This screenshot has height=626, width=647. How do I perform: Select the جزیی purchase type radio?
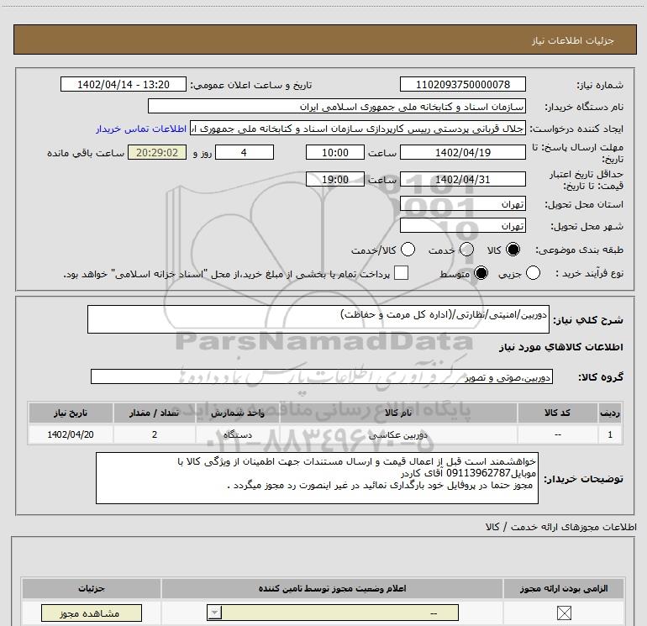coord(533,273)
